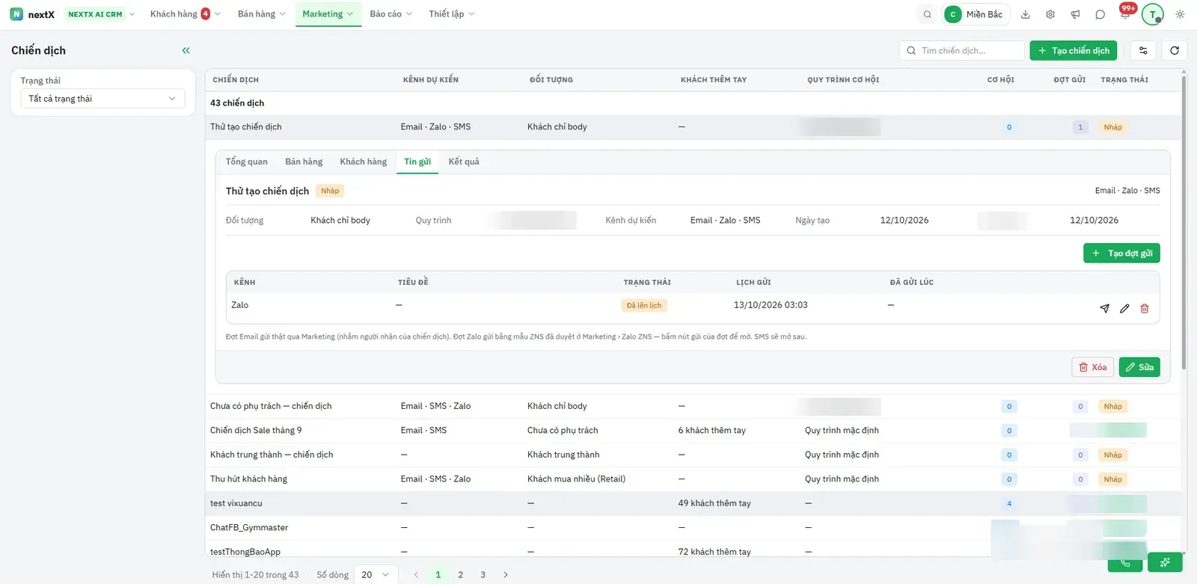
Task: Switch to the Kết quả tab
Action: (x=464, y=162)
